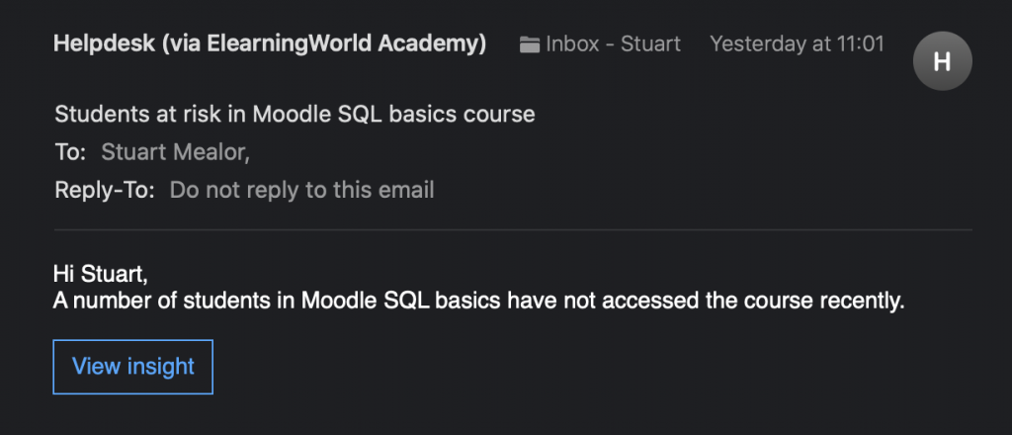The image size is (1012, 435).
Task: Click the Hi Stuart greeting line
Action: tap(101, 274)
